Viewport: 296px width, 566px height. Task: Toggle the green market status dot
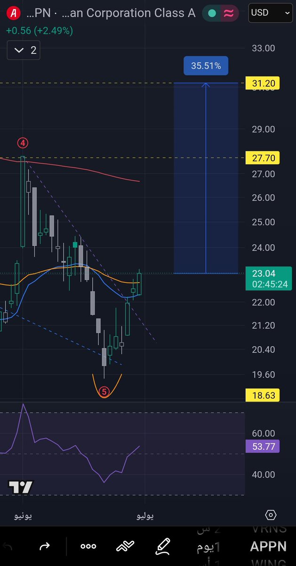(212, 14)
